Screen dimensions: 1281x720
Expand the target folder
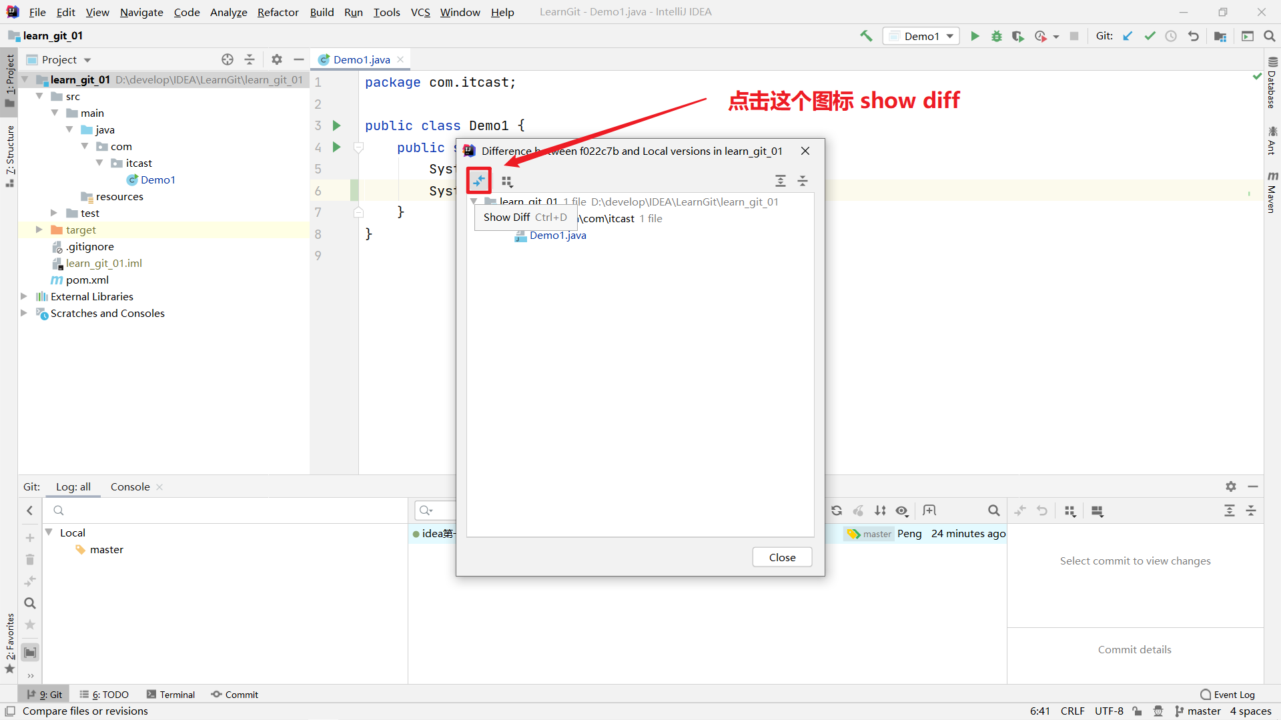tap(39, 230)
